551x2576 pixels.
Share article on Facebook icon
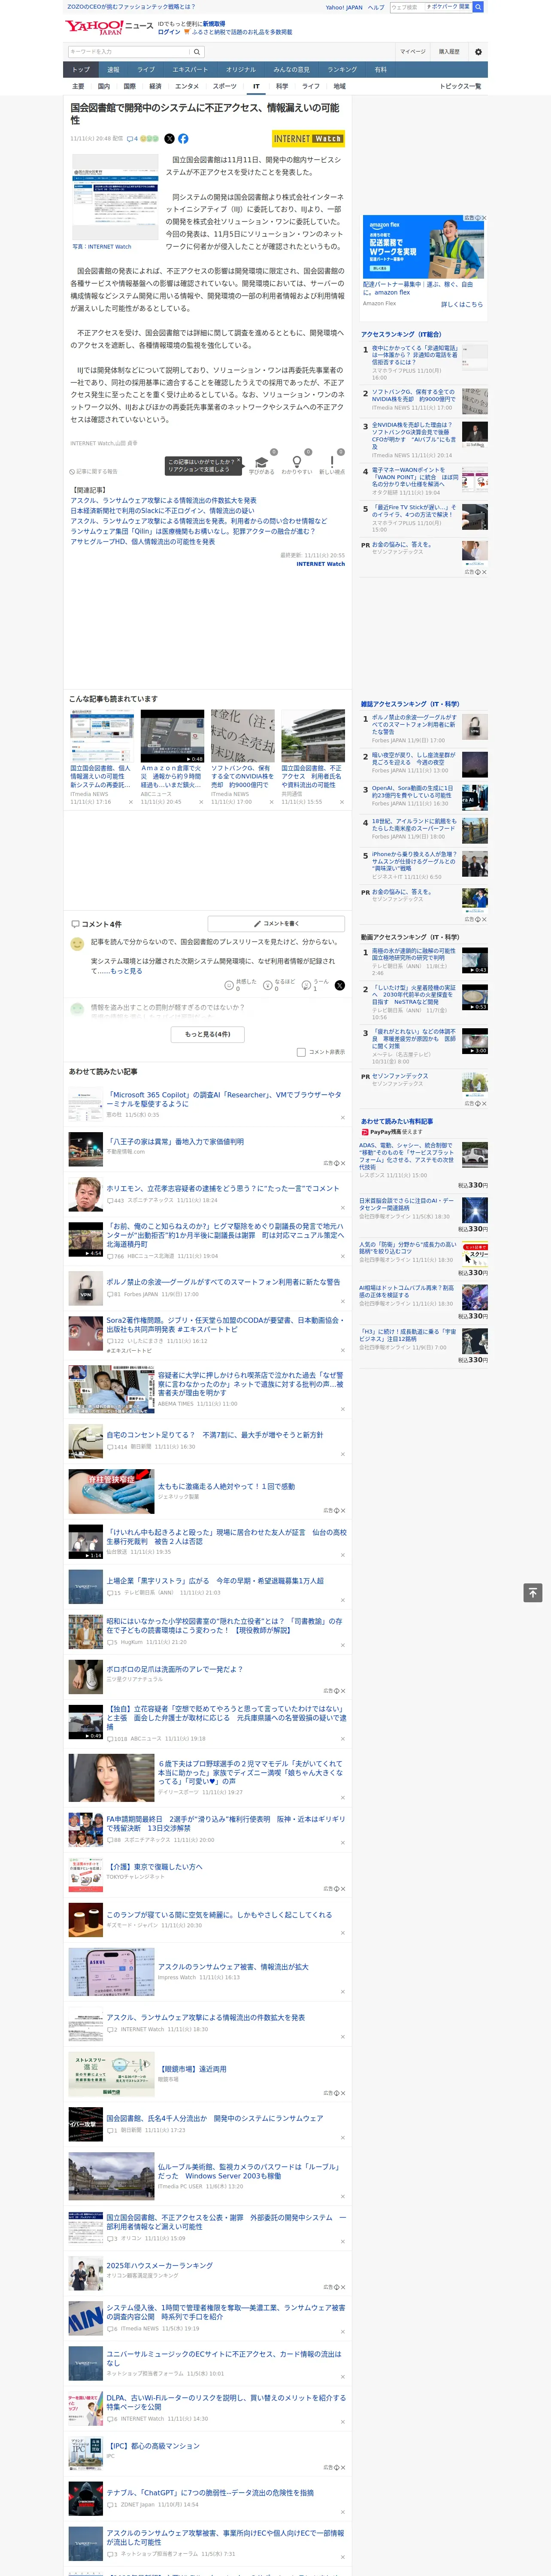pos(183,139)
